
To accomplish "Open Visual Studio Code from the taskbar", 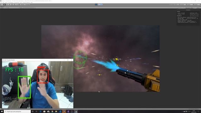I will 60,111.
